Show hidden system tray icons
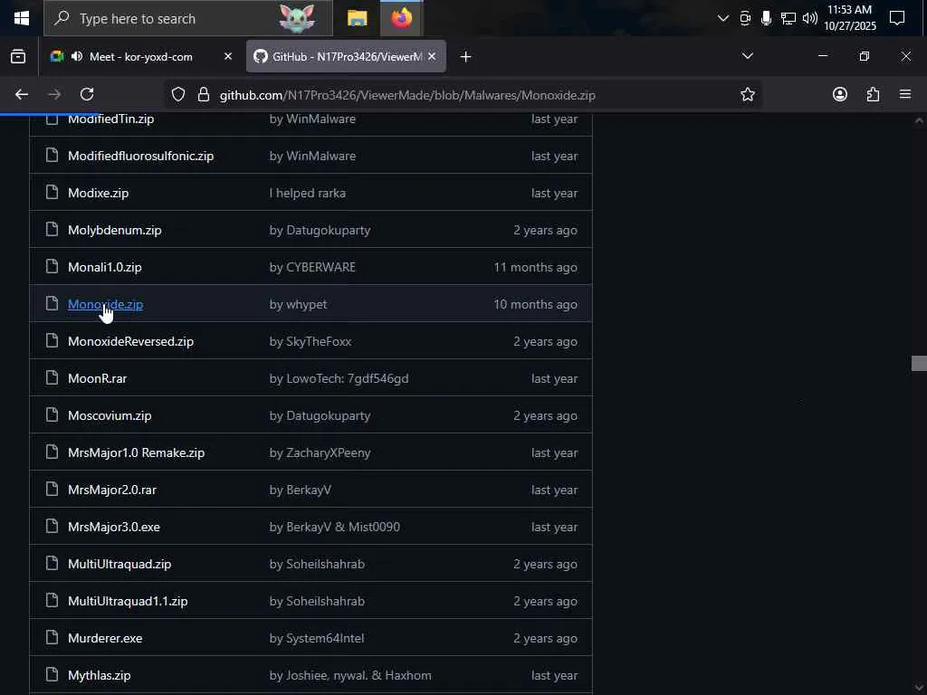Viewport: 927px width, 695px height. click(722, 18)
